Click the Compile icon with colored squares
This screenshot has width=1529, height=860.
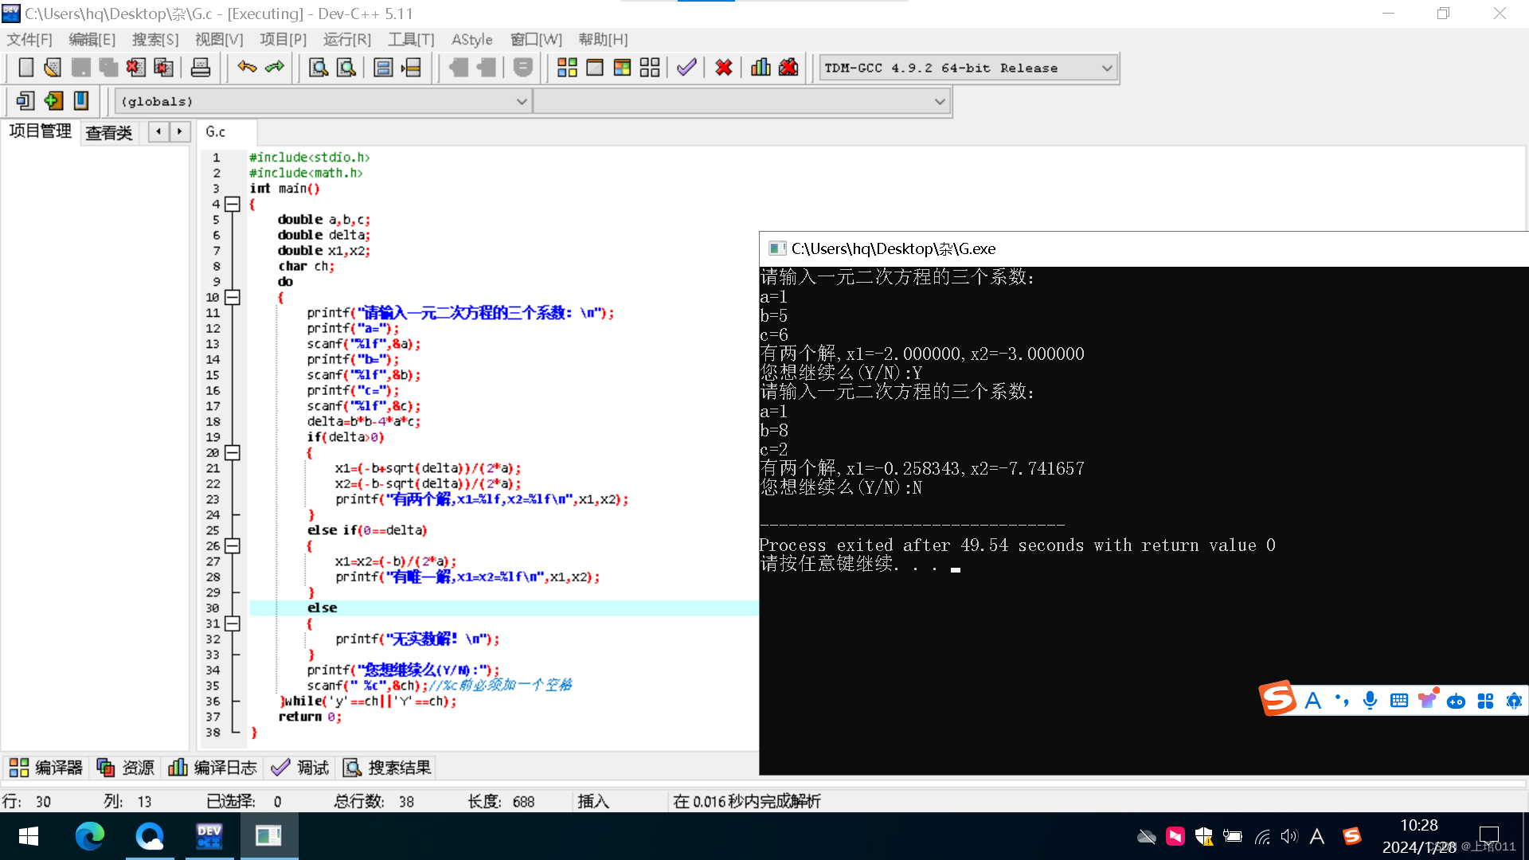[x=567, y=68]
